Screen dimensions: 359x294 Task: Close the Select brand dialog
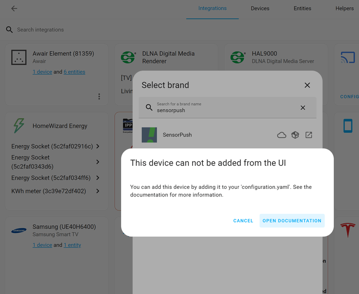tap(307, 85)
